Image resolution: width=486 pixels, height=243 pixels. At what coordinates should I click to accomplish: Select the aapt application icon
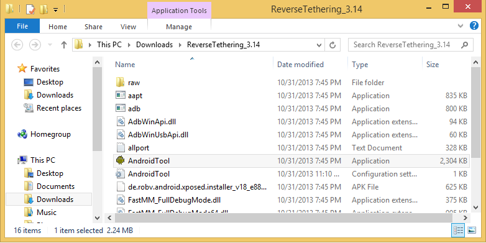pos(121,96)
